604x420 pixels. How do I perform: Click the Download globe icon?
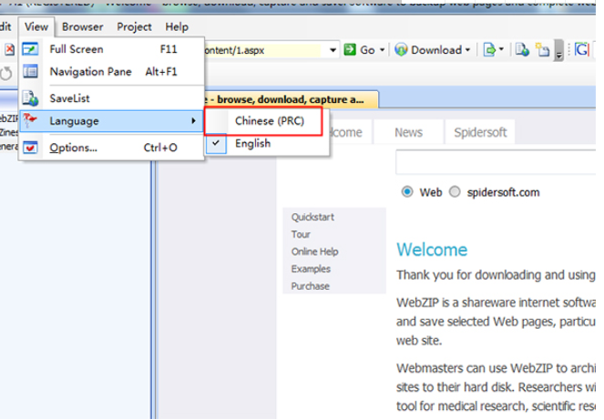(401, 50)
